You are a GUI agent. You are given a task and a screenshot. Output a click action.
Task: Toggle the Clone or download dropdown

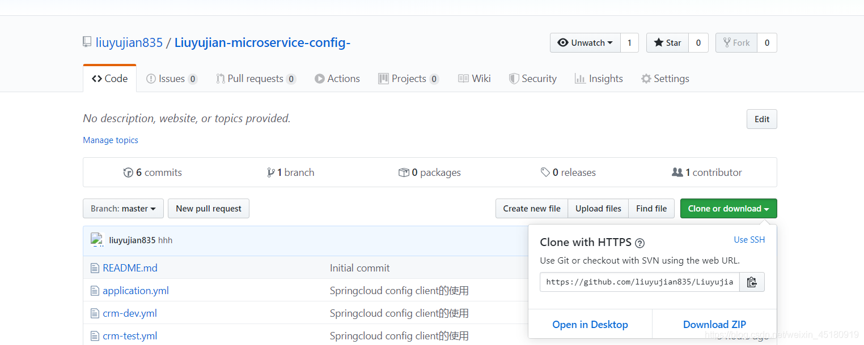tap(729, 209)
